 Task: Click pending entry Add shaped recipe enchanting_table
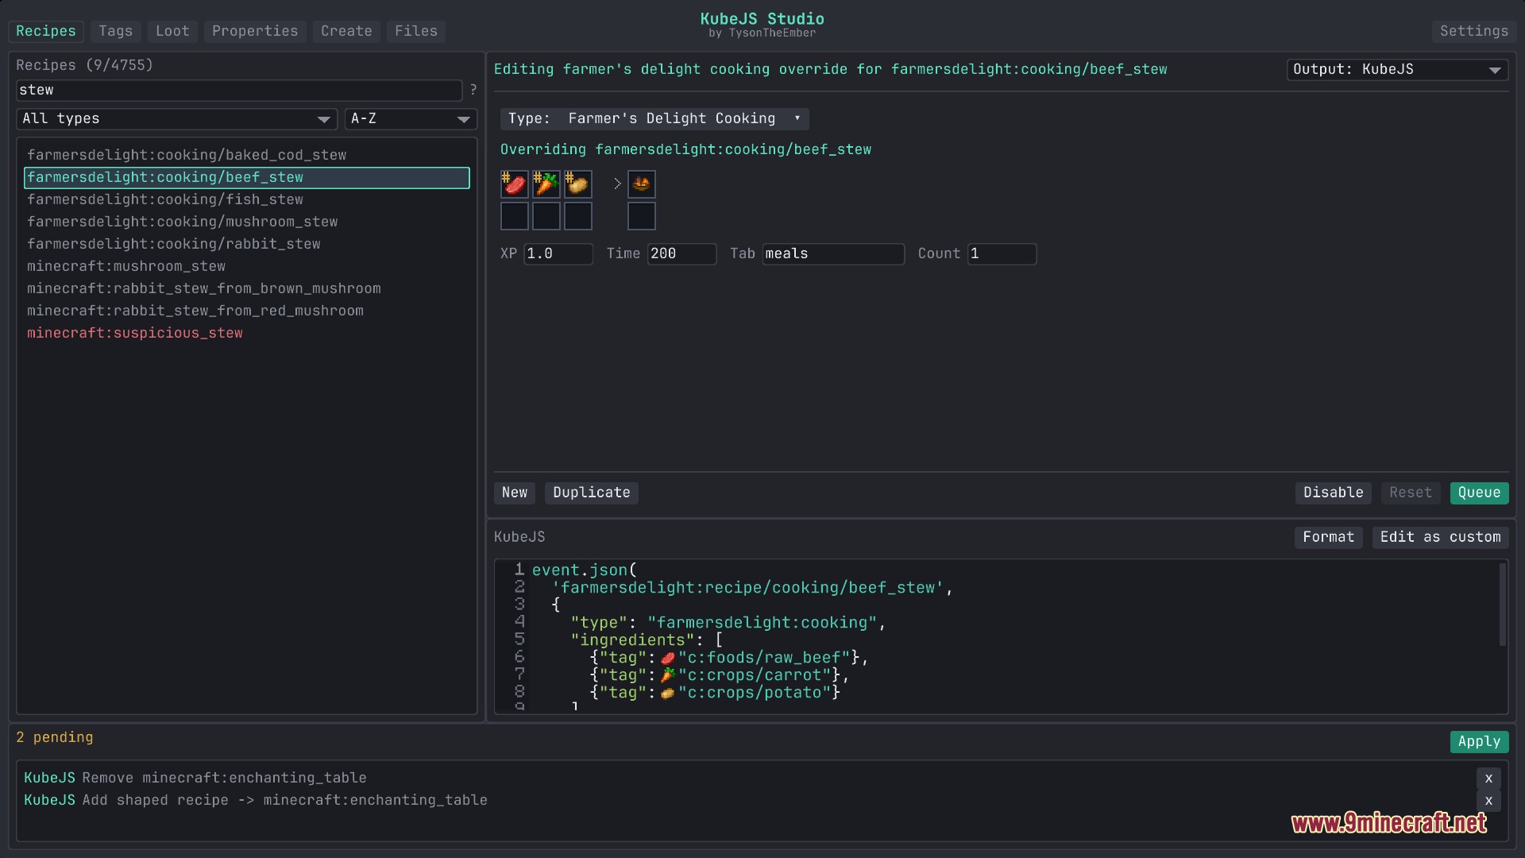[256, 801]
